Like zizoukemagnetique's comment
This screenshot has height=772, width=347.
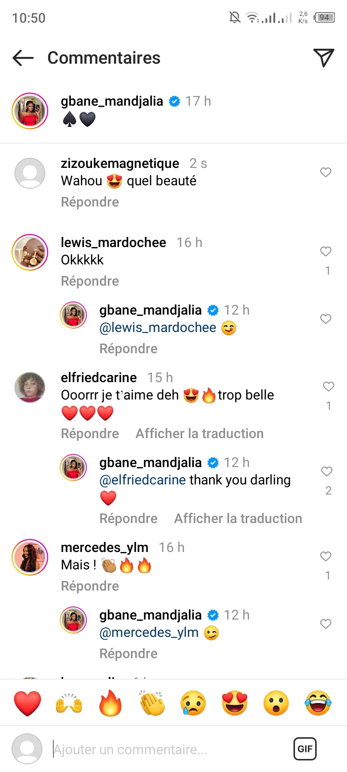[326, 172]
